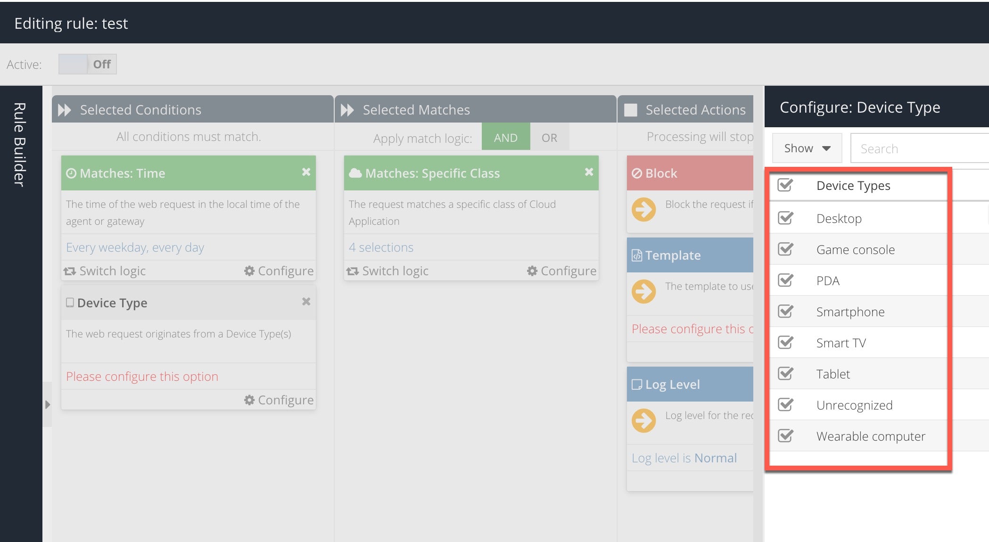989x542 pixels.
Task: Select OR match logic
Action: click(549, 138)
